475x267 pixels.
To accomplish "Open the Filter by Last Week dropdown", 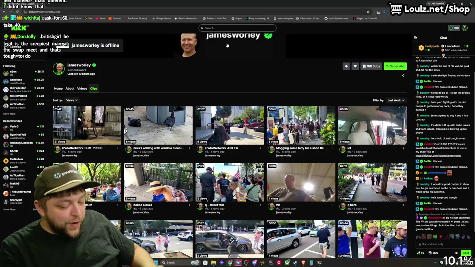I will [396, 100].
